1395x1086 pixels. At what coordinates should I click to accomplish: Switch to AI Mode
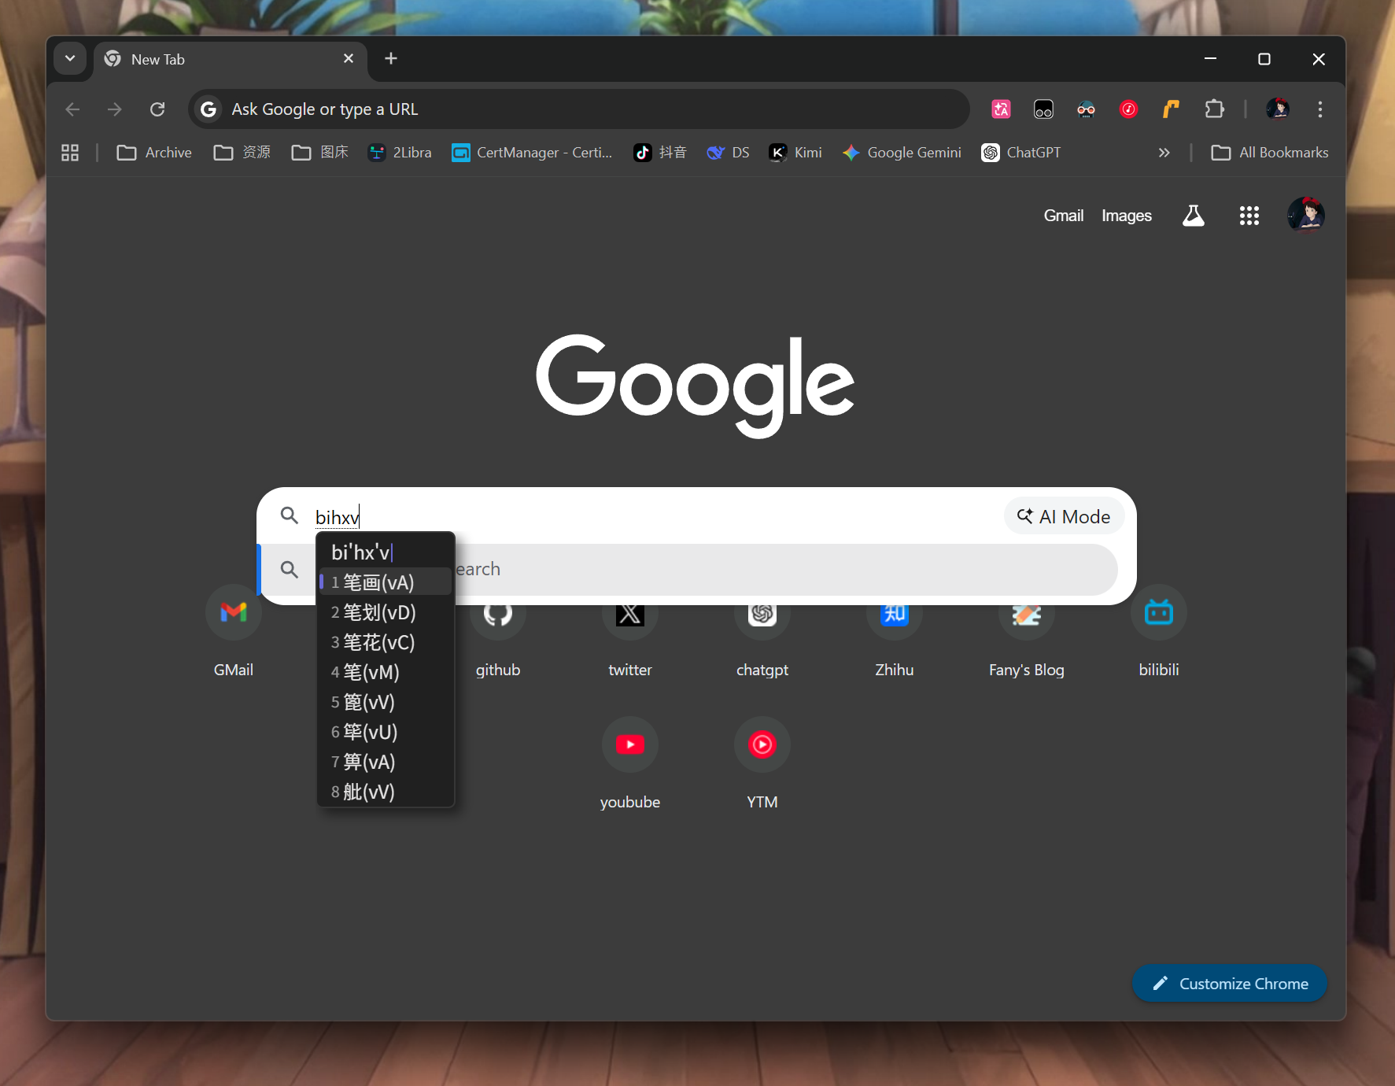(x=1064, y=516)
